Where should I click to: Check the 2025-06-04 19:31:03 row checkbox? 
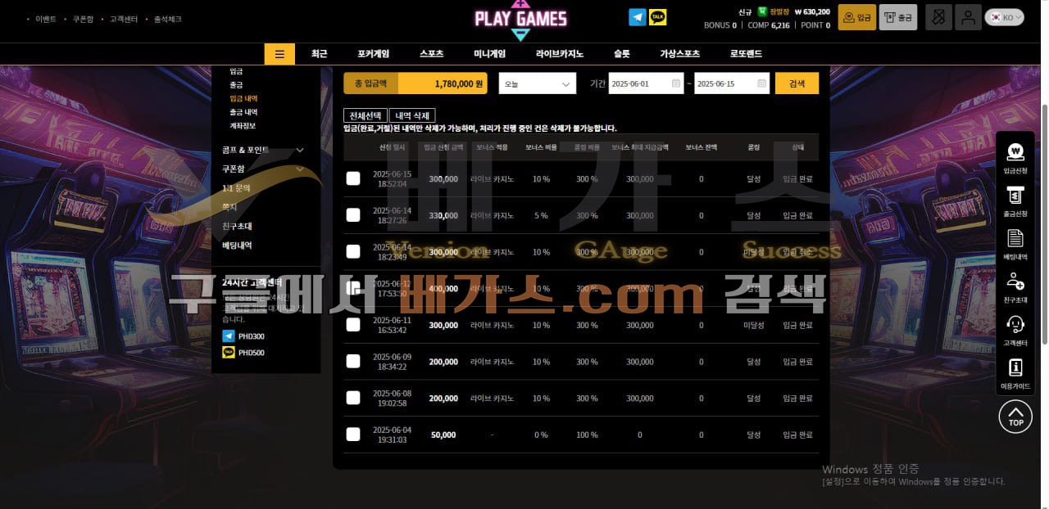tap(353, 435)
